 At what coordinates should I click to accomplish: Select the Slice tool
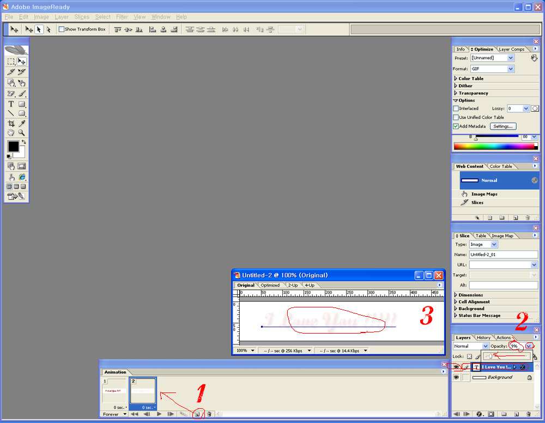point(11,72)
